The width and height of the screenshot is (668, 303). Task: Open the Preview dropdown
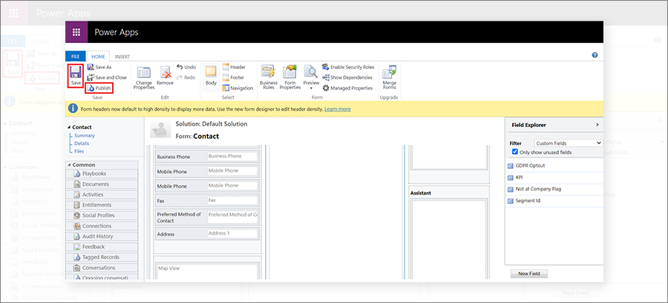click(311, 78)
